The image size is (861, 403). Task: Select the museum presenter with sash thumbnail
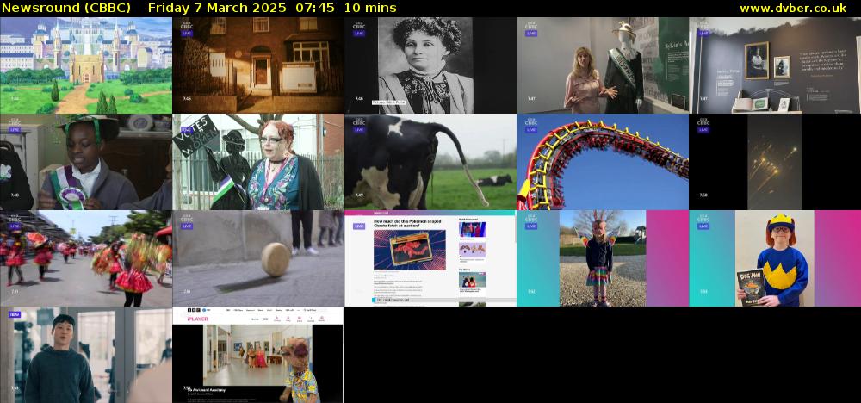603,65
